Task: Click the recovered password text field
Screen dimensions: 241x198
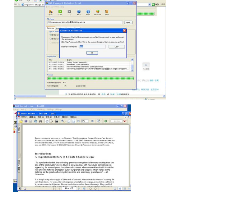Action: (x=93, y=47)
